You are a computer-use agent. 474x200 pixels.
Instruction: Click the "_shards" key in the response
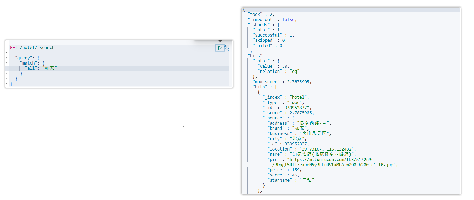click(x=259, y=25)
